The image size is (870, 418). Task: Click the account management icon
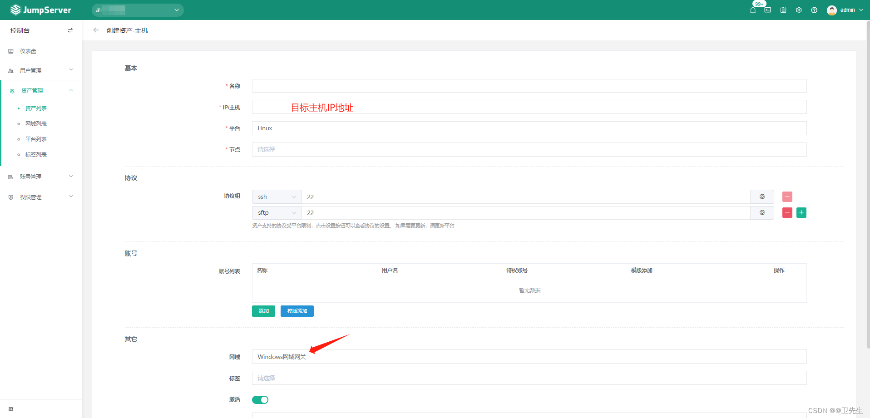point(11,177)
